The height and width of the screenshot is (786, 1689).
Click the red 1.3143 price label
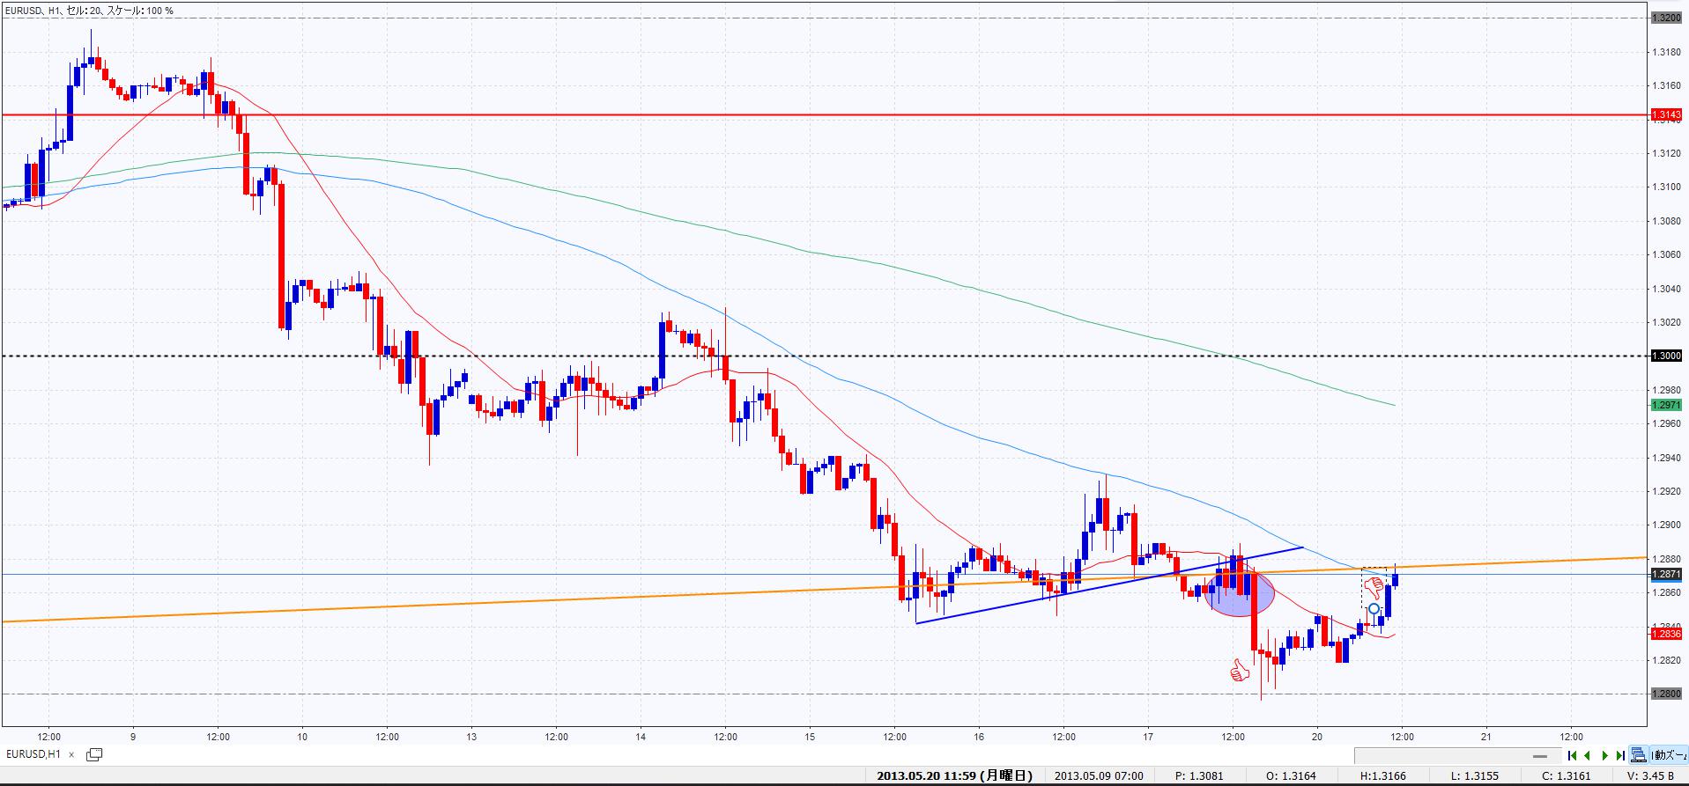coord(1666,115)
